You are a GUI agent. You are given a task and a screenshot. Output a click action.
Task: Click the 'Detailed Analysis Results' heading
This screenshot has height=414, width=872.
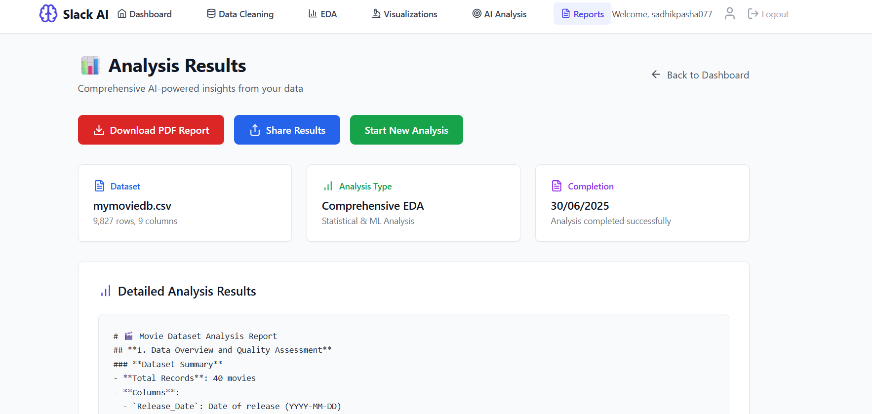(187, 291)
